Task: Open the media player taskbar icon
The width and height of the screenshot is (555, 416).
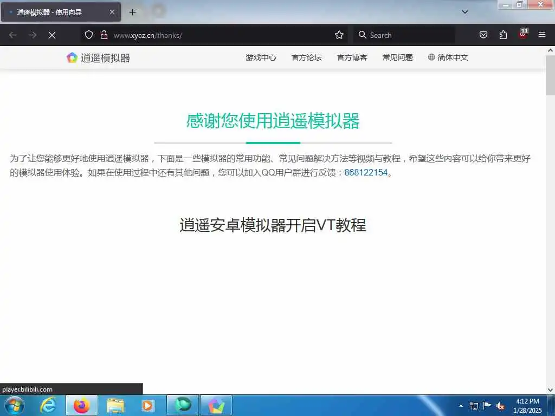Action: click(x=148, y=405)
